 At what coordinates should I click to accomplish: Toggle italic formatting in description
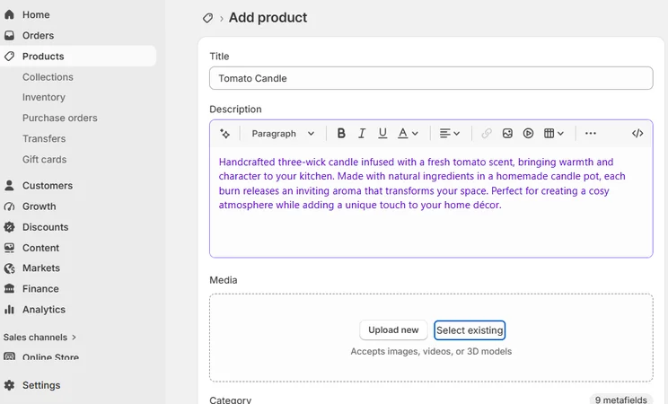[x=362, y=134]
